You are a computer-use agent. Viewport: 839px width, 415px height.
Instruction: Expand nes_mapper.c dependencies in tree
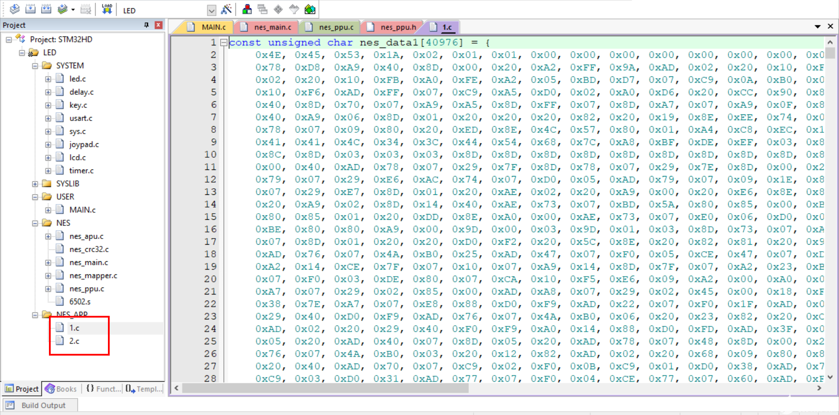48,276
